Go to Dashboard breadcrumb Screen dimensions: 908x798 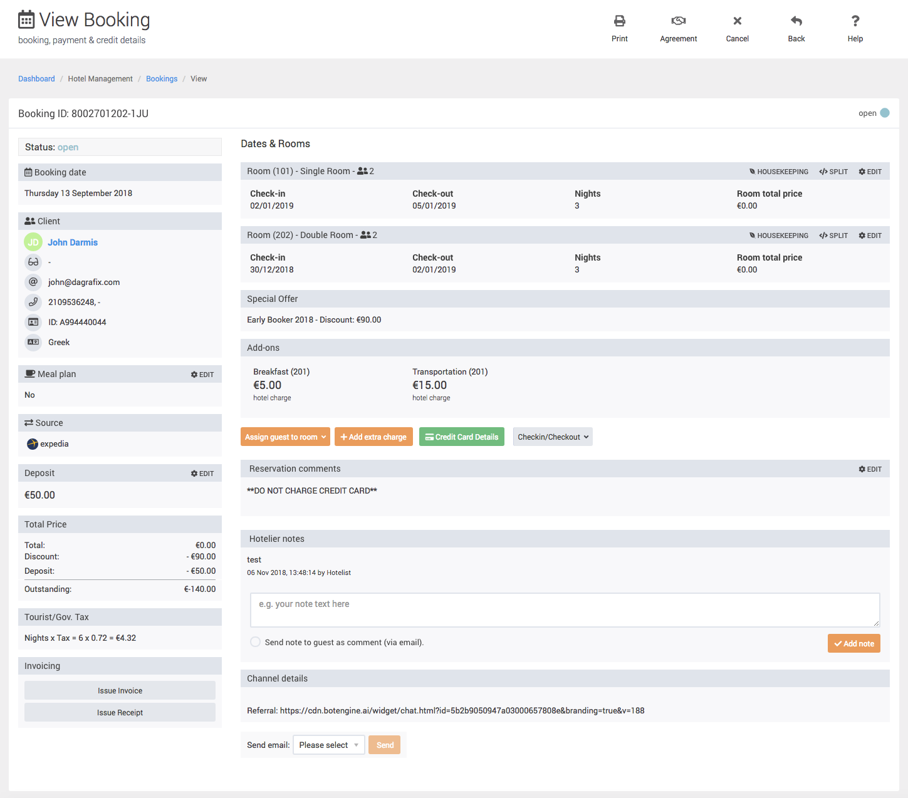(x=36, y=79)
